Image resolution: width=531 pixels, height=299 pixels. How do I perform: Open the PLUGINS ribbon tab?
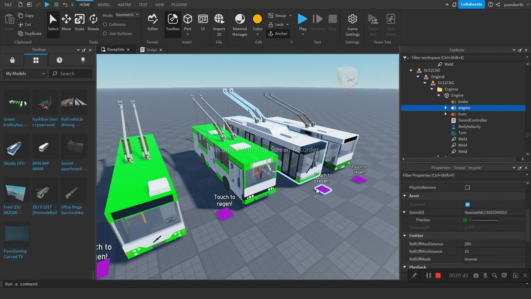[x=179, y=5]
